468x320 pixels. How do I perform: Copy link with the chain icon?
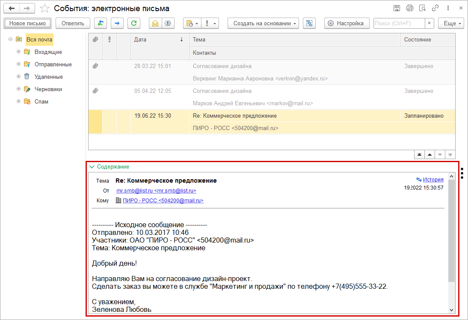435,9
